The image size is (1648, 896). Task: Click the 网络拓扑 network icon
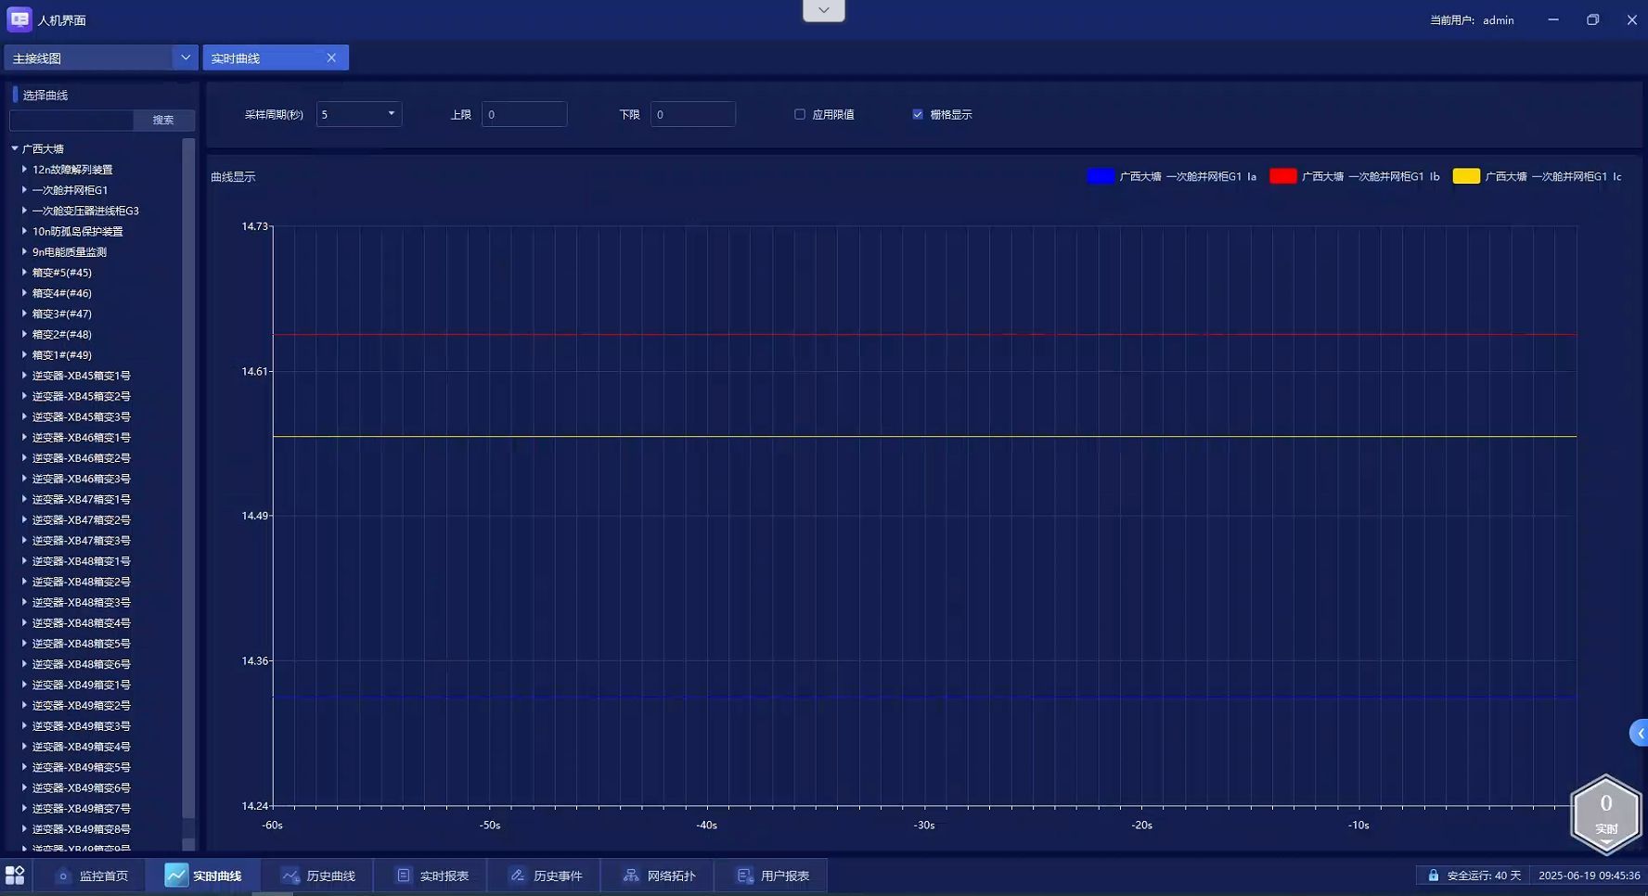[x=631, y=876]
